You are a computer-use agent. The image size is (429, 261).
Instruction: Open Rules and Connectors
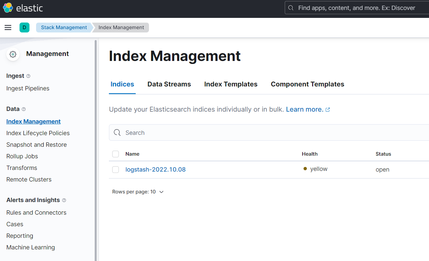(x=36, y=213)
